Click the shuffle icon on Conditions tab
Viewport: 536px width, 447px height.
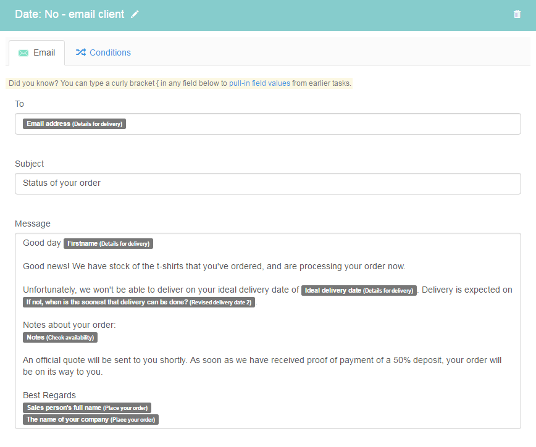(81, 52)
